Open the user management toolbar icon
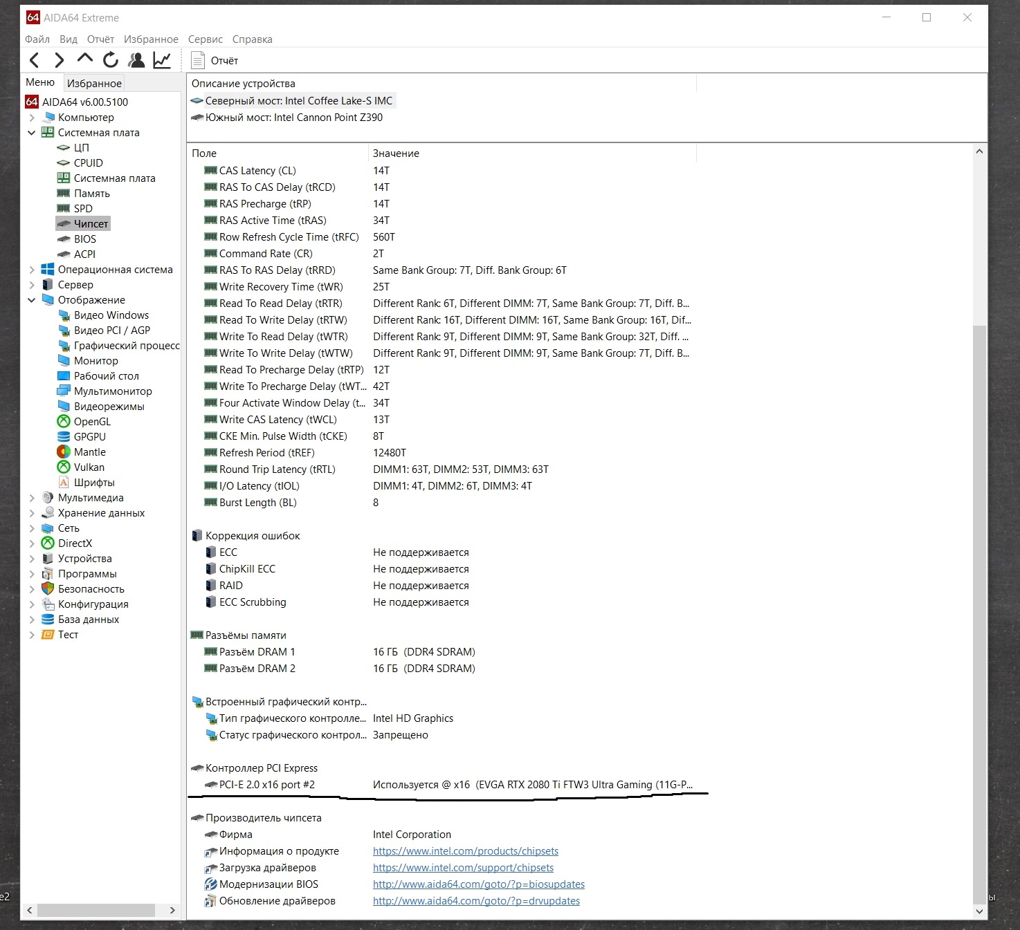The image size is (1020, 930). pyautogui.click(x=136, y=60)
